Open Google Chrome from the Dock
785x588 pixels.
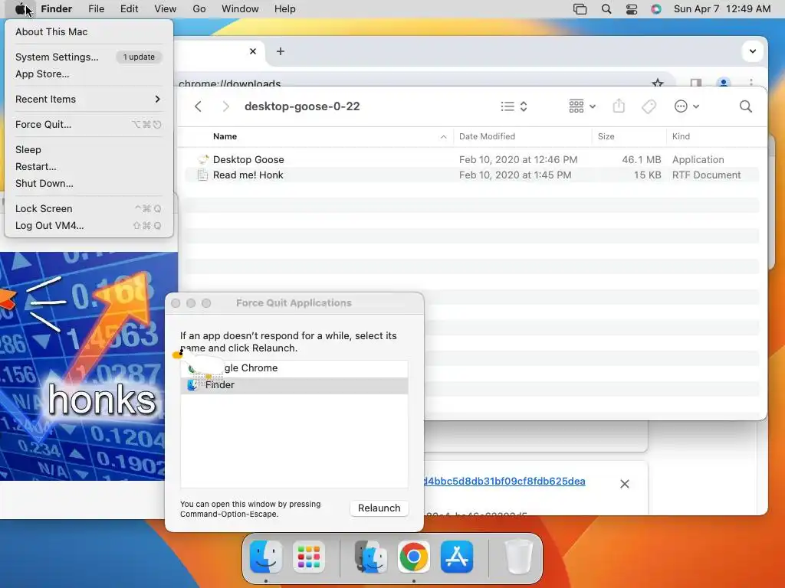(x=413, y=557)
